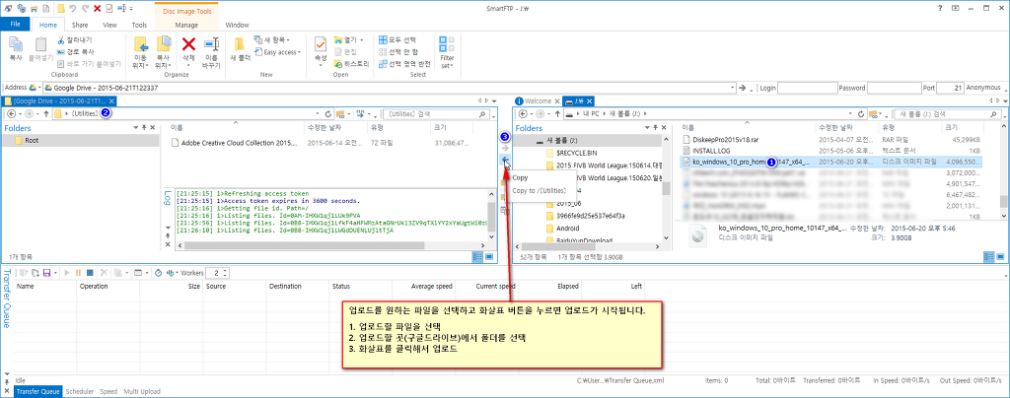Click the Copy (복사) icon in Clipboard group
1010x398 pixels.
click(x=16, y=44)
